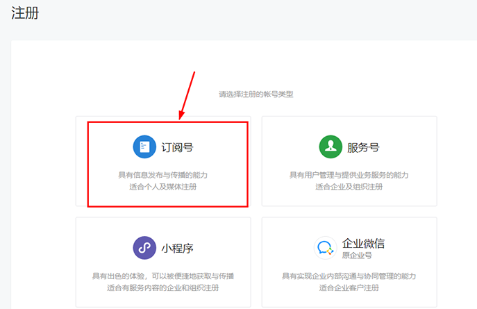The image size is (477, 309).
Task: Click text 具有信息发布与传播的能力
Action: (163, 175)
